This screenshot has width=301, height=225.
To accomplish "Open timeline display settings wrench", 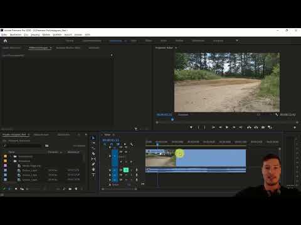I will click(132, 144).
